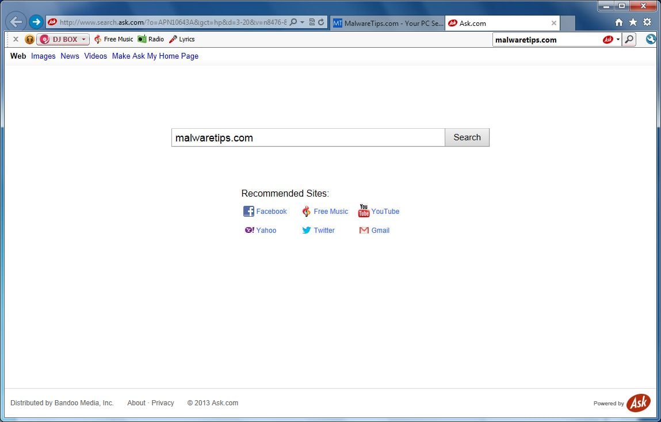Click the toolbar search magnifier button
This screenshot has width=661, height=422.
[629, 40]
